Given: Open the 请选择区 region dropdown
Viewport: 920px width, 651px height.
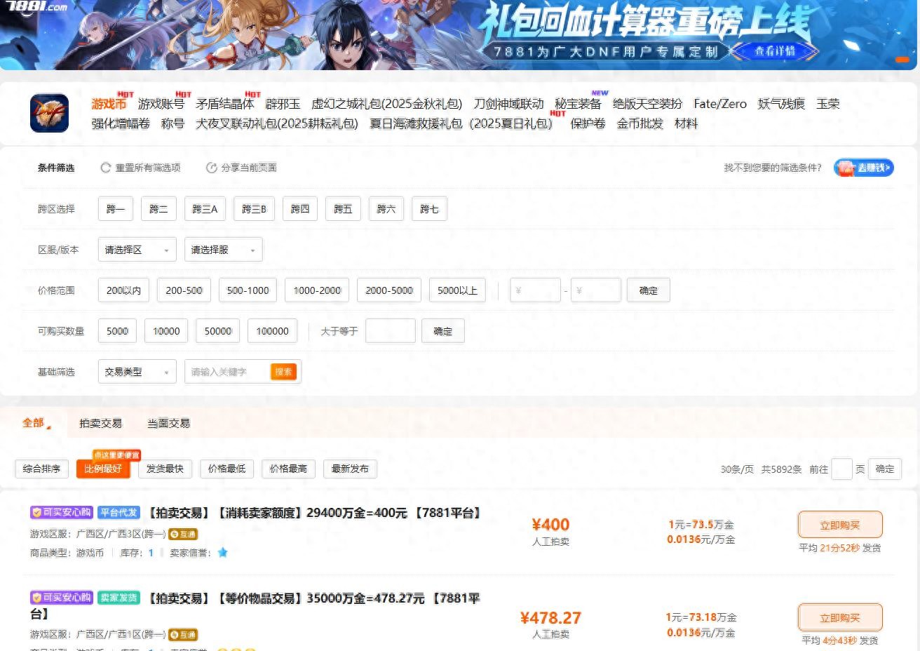Looking at the screenshot, I should point(137,249).
